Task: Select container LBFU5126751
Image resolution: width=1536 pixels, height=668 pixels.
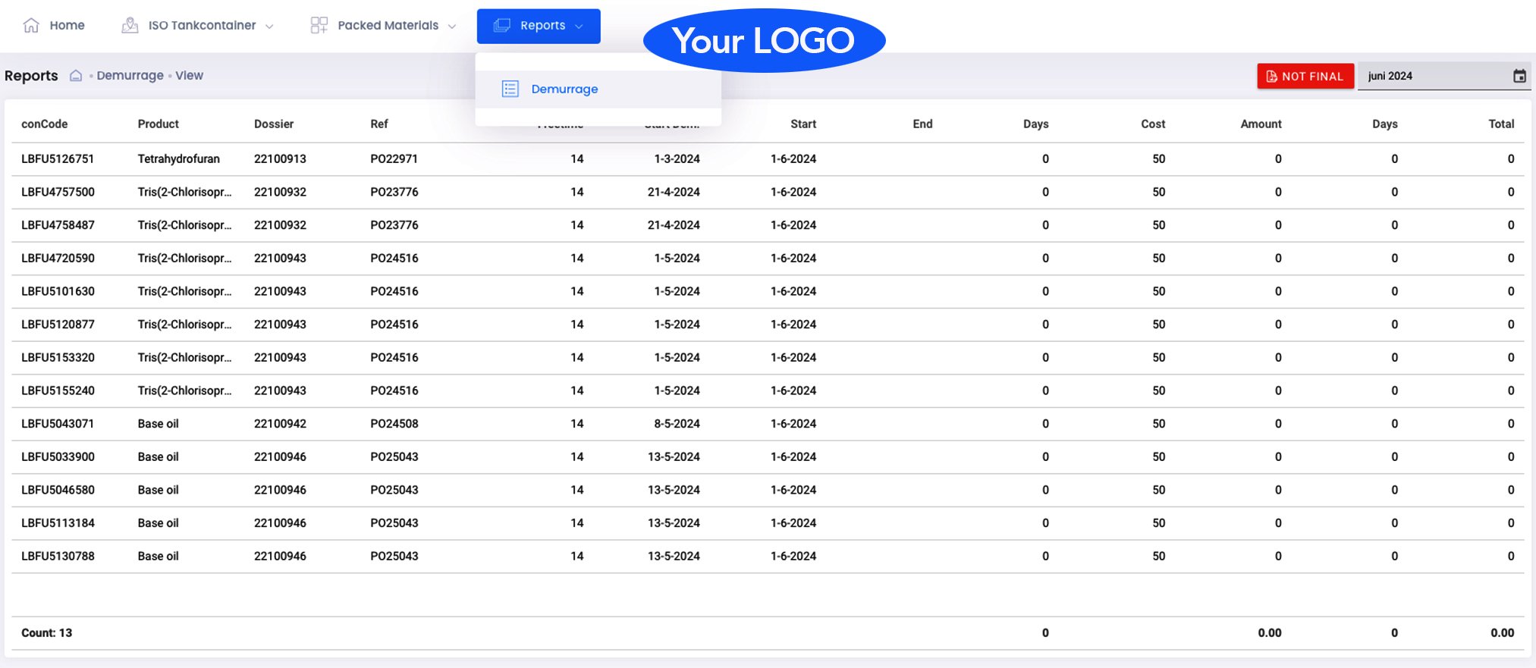Action: coord(58,158)
